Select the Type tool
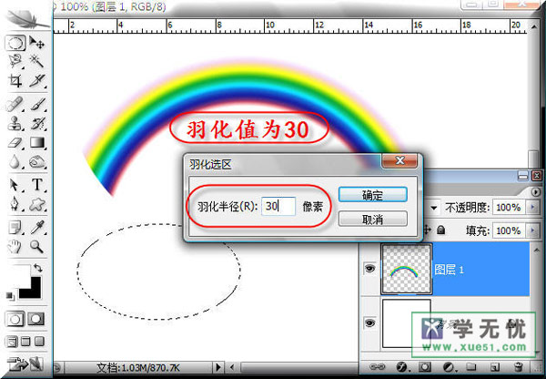 pos(37,185)
